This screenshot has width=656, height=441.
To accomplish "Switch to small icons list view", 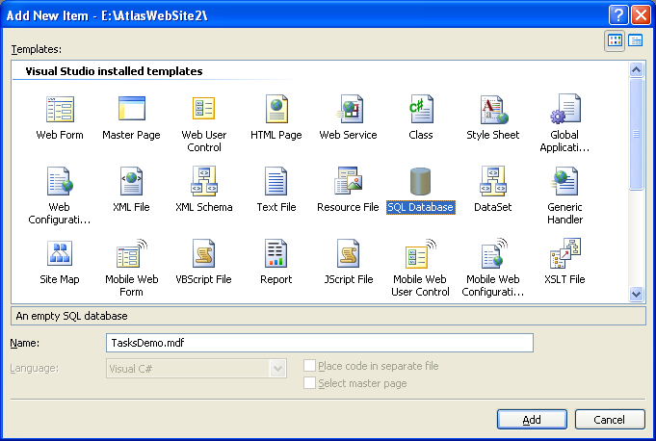I will tap(636, 40).
